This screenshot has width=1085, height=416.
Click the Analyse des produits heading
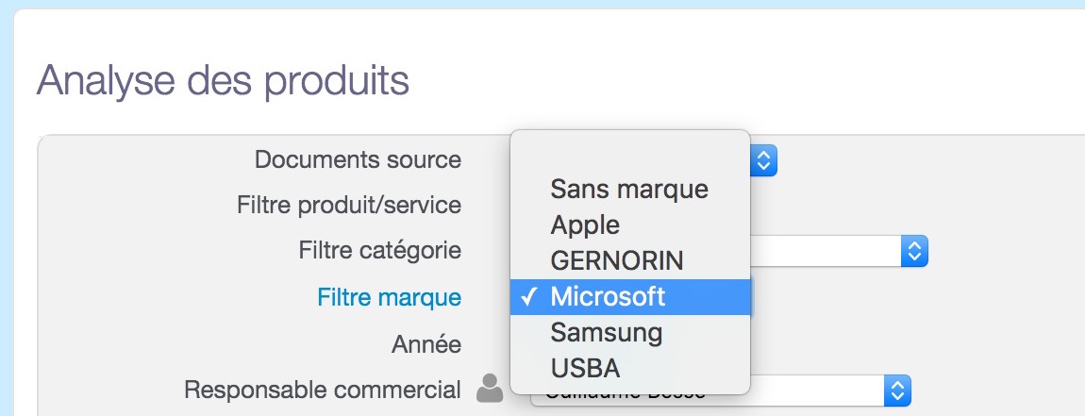(x=223, y=80)
